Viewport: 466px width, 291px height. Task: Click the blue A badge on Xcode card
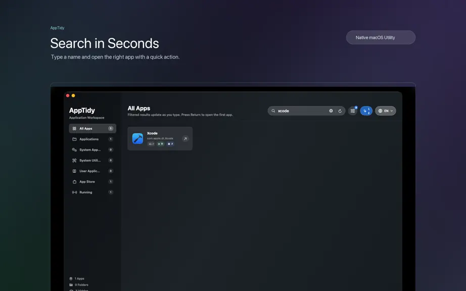coord(170,144)
